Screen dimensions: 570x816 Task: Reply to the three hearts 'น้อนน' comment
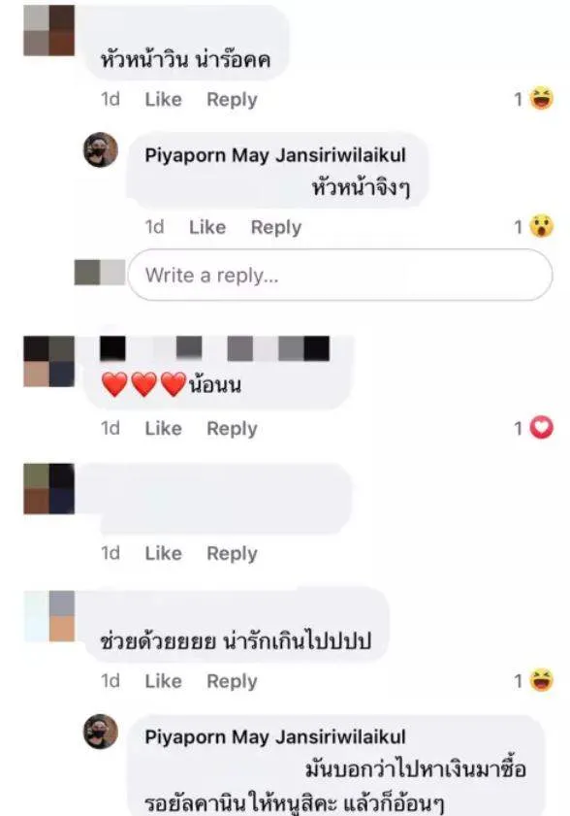coord(232,428)
